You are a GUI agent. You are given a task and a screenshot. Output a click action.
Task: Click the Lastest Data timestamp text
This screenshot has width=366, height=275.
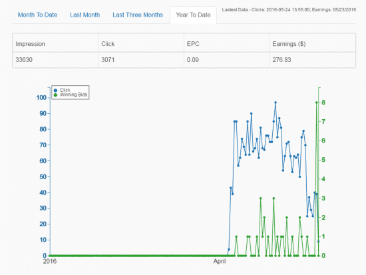(289, 10)
